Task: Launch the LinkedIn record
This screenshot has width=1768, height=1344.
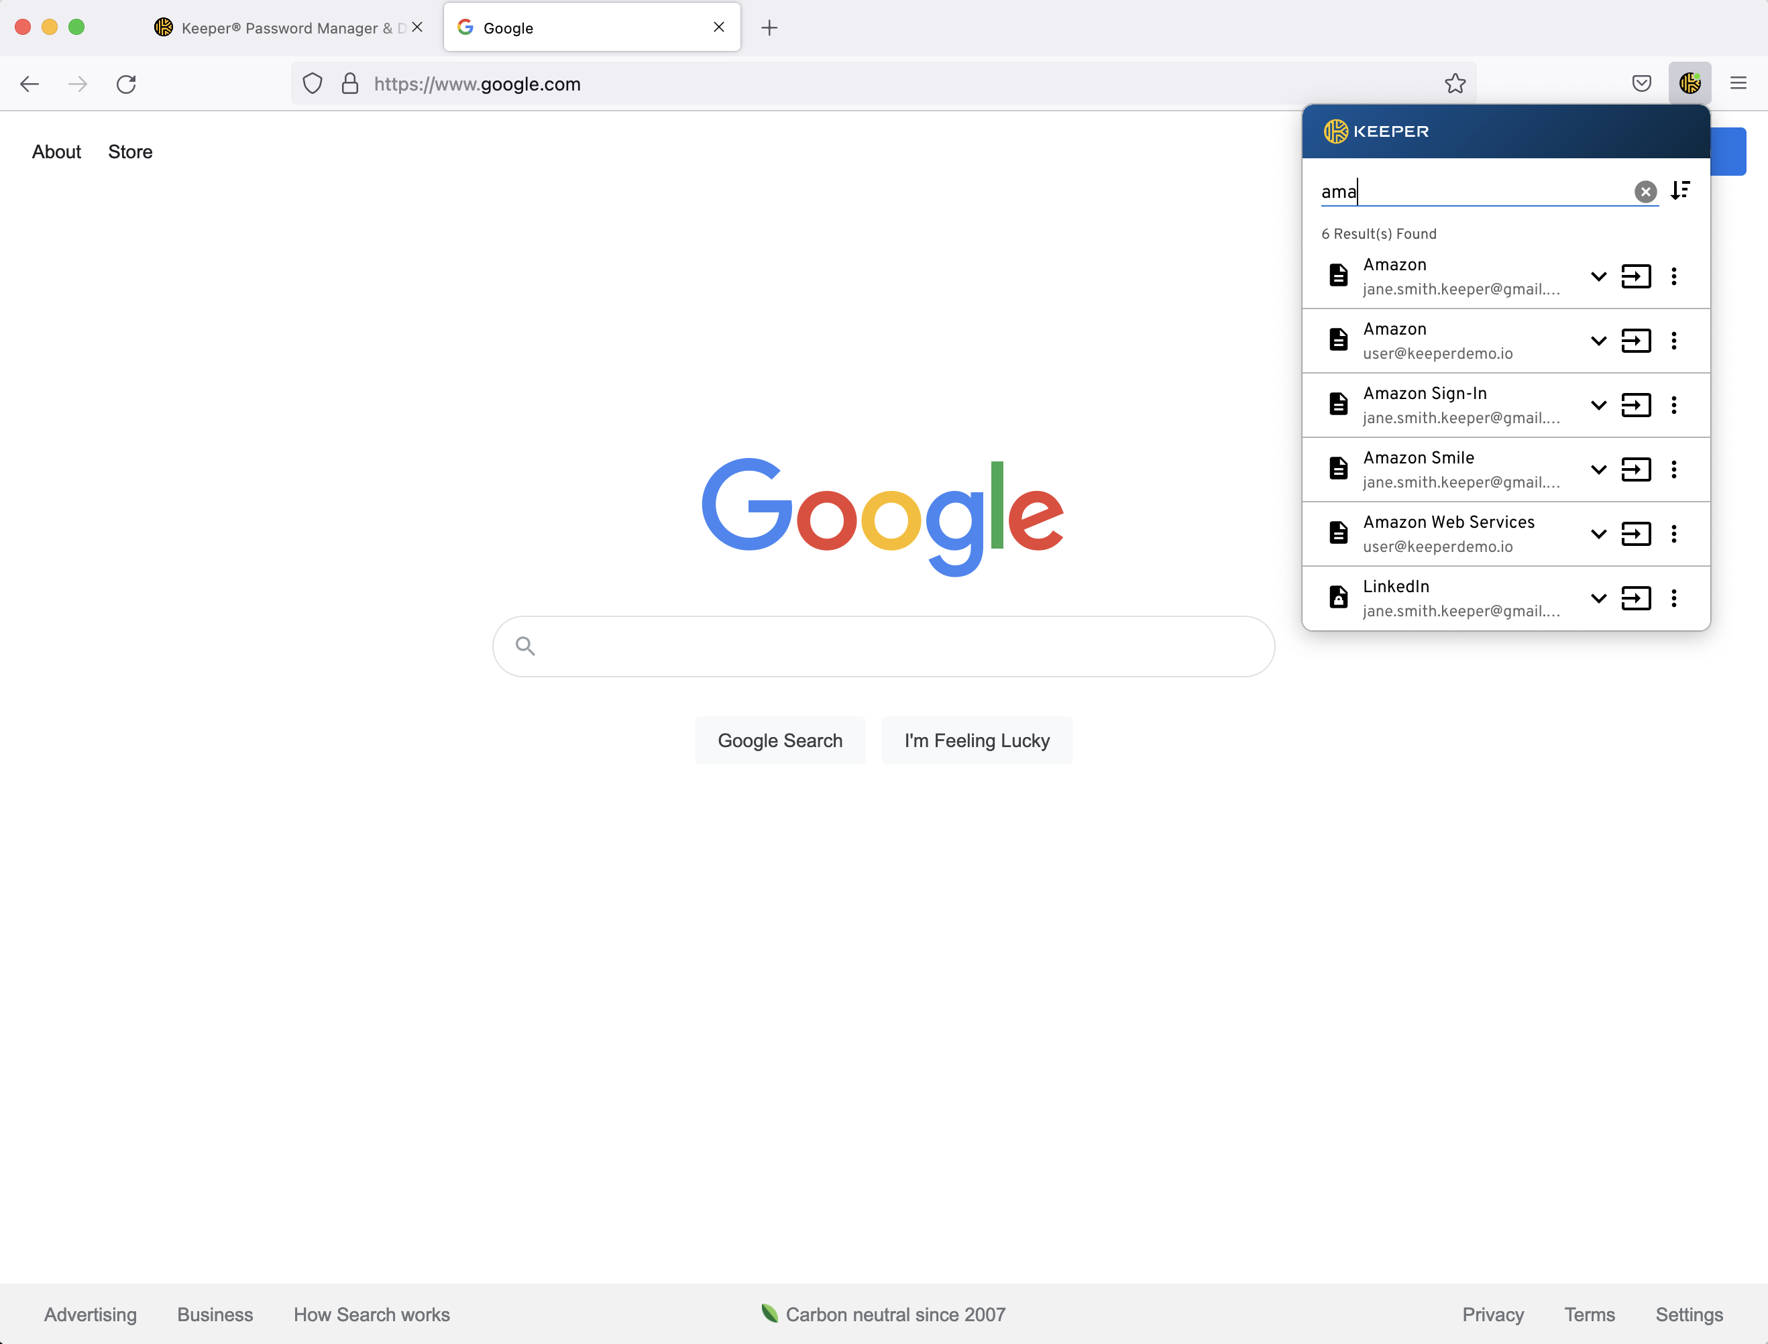Action: pos(1636,598)
